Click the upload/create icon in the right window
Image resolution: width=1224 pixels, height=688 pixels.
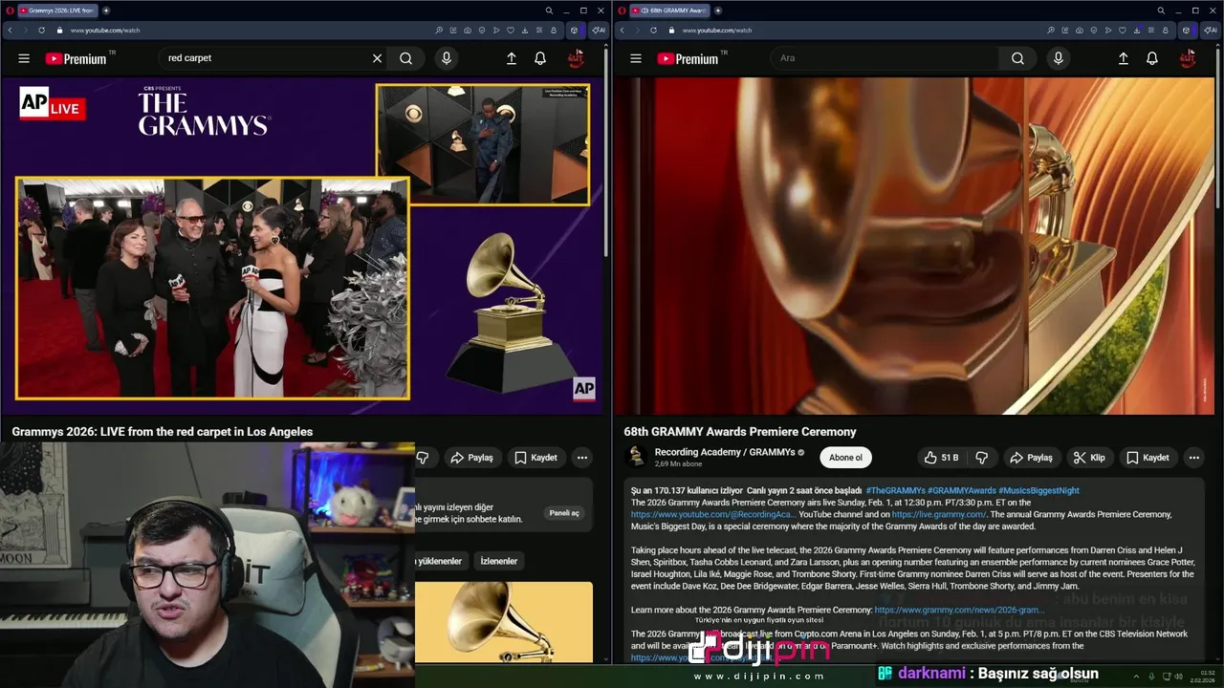click(x=1124, y=58)
